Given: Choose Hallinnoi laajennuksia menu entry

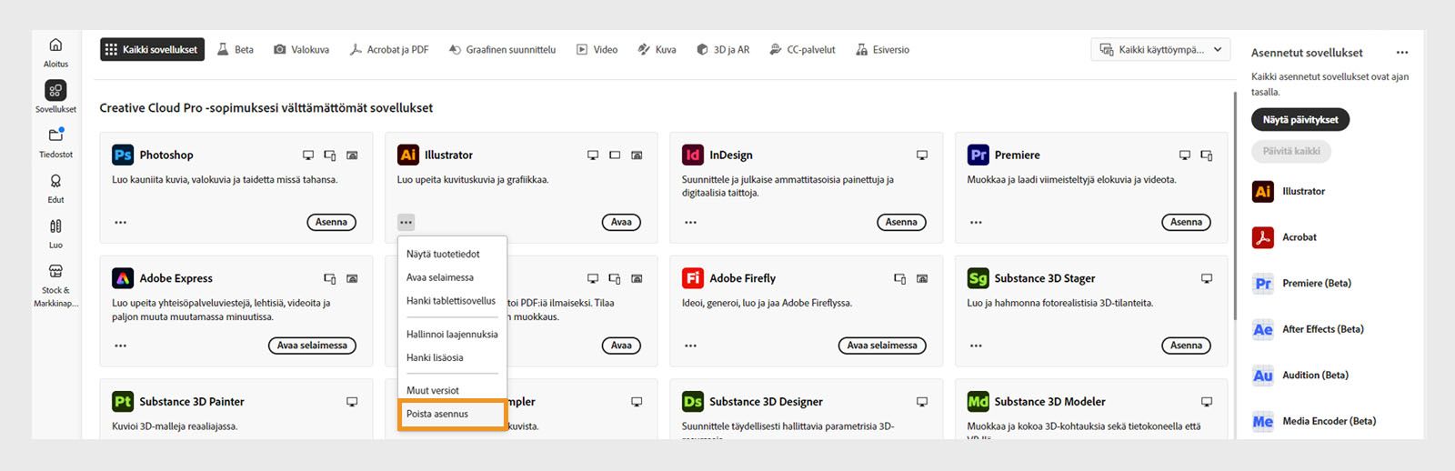Looking at the screenshot, I should tap(452, 335).
